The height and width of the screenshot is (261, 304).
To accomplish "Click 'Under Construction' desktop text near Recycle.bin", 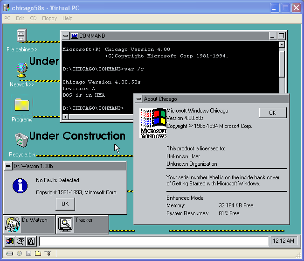I will [x=77, y=136].
